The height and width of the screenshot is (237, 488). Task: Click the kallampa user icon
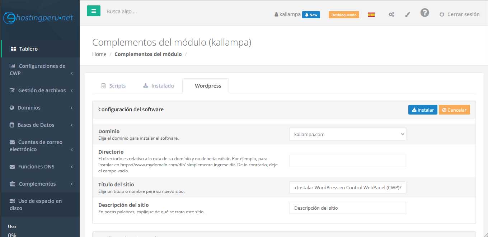pos(276,15)
